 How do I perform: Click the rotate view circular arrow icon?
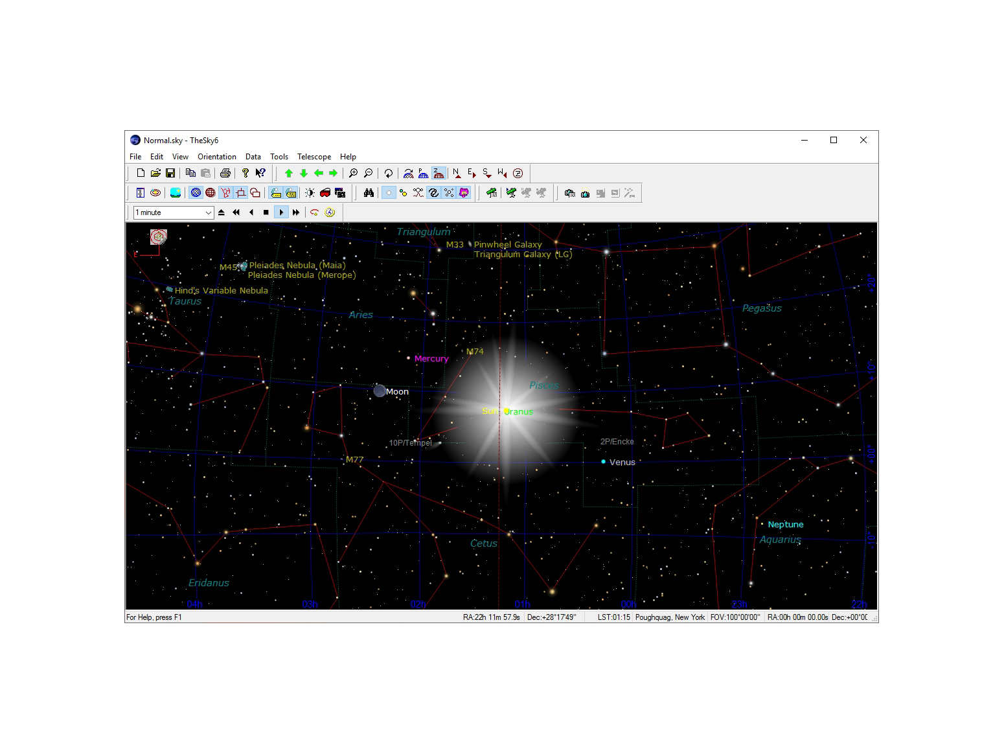point(389,173)
